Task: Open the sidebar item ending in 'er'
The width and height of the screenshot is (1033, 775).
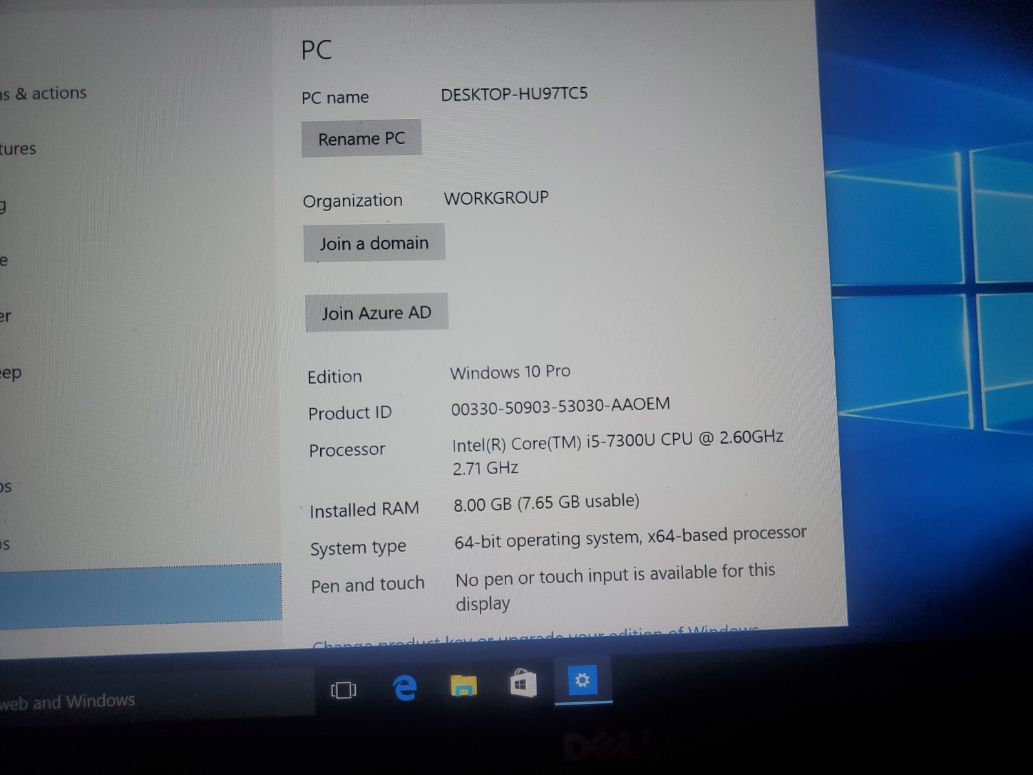Action: (x=6, y=316)
